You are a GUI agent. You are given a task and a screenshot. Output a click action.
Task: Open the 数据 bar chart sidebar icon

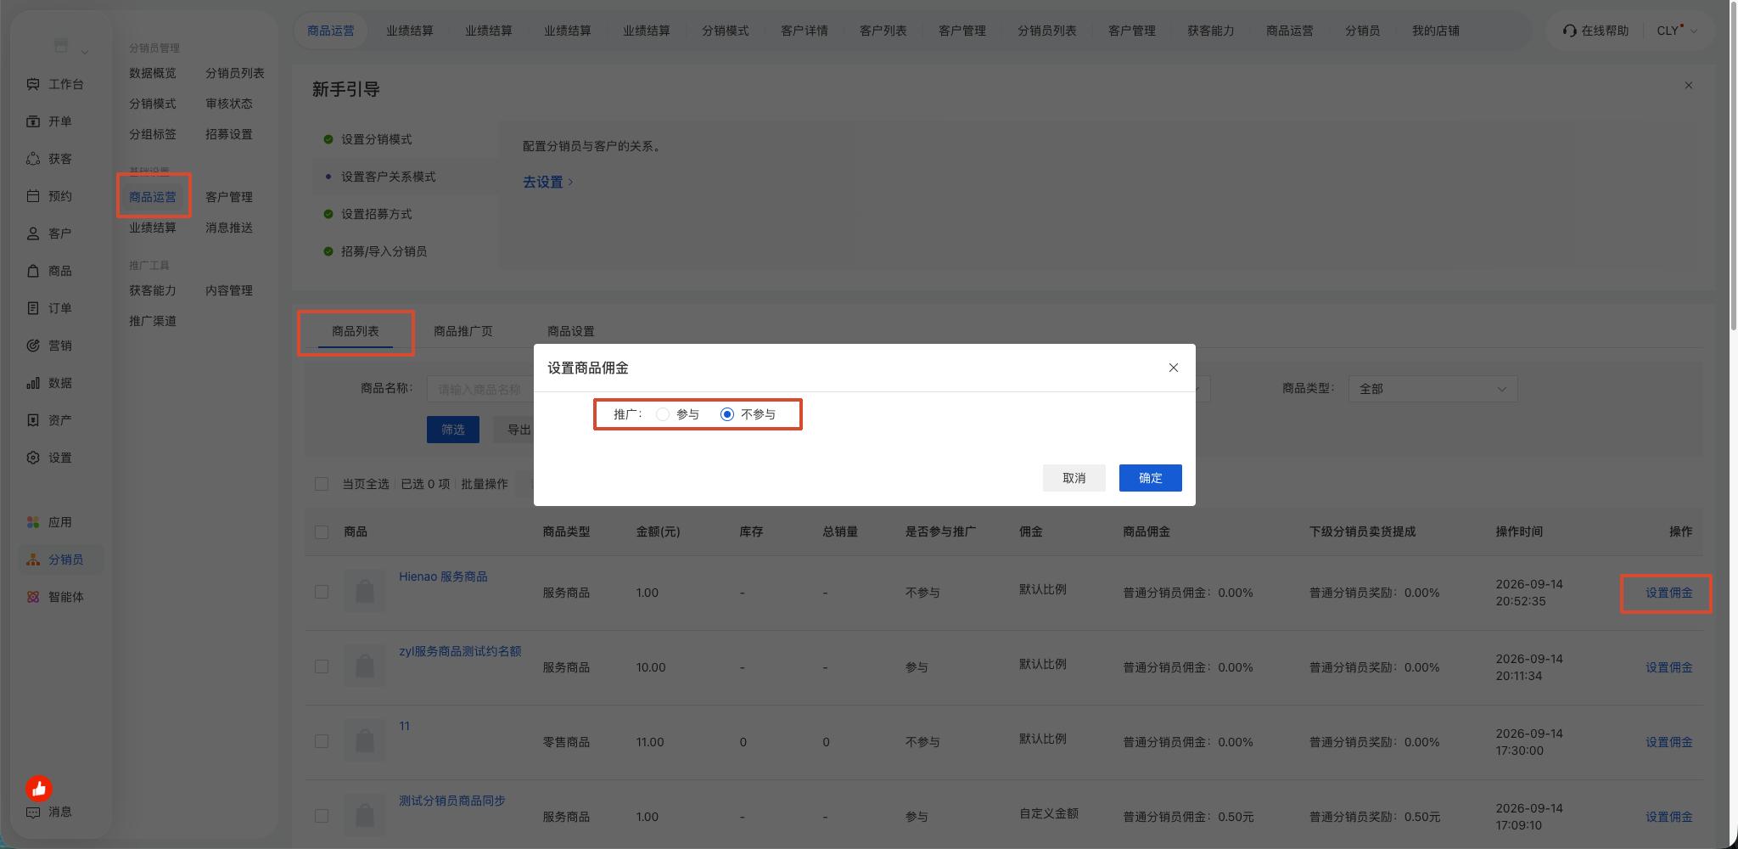click(x=33, y=383)
